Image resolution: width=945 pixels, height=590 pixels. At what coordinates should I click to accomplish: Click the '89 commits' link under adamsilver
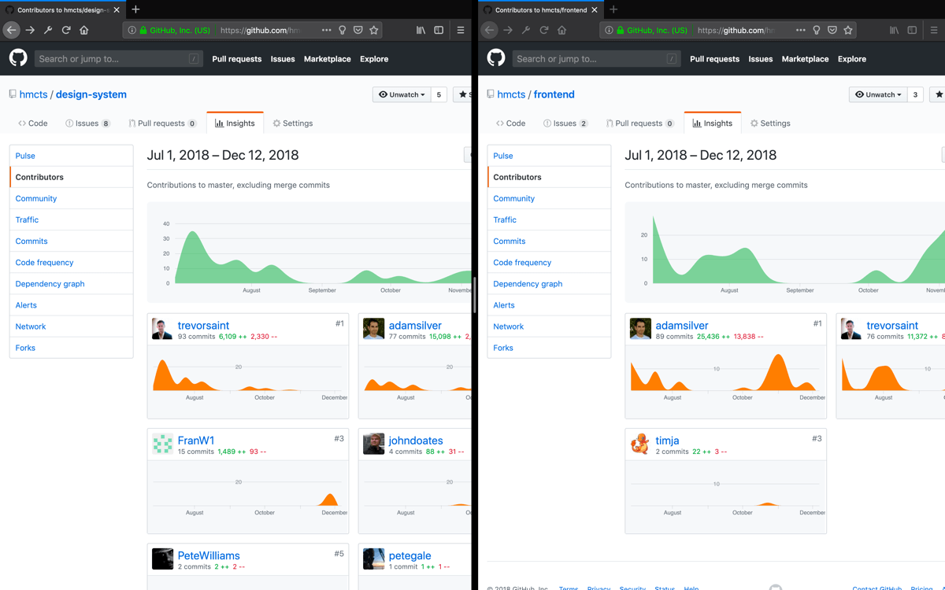674,337
